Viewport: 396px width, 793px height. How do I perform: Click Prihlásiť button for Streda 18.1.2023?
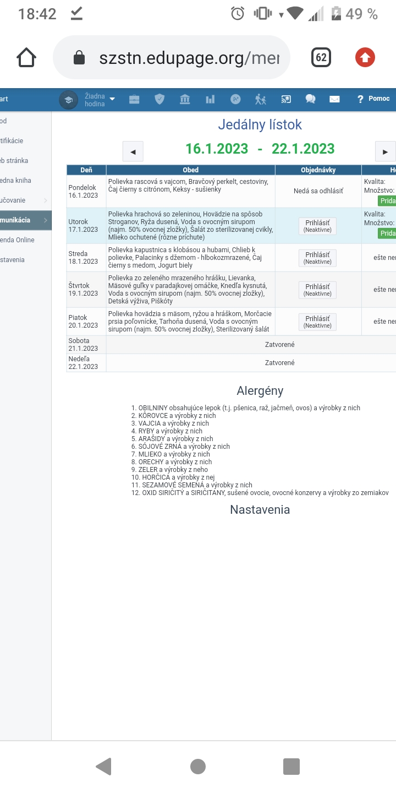point(317,258)
